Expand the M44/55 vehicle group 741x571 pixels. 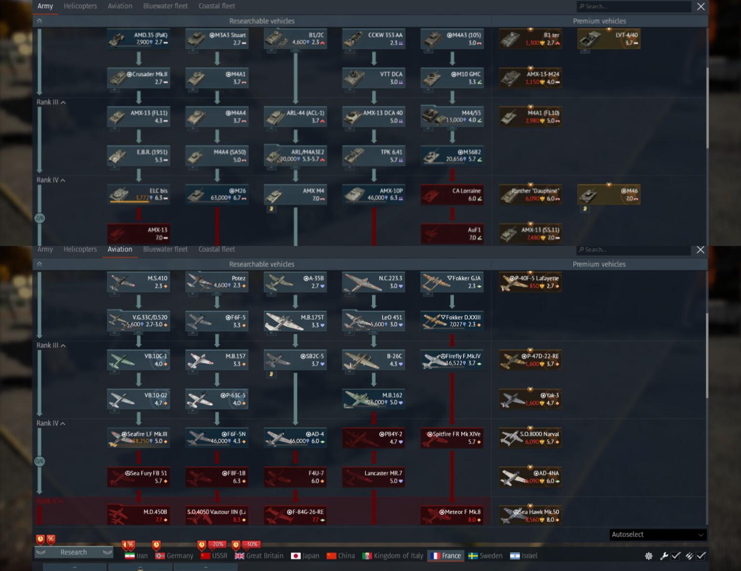[452, 117]
